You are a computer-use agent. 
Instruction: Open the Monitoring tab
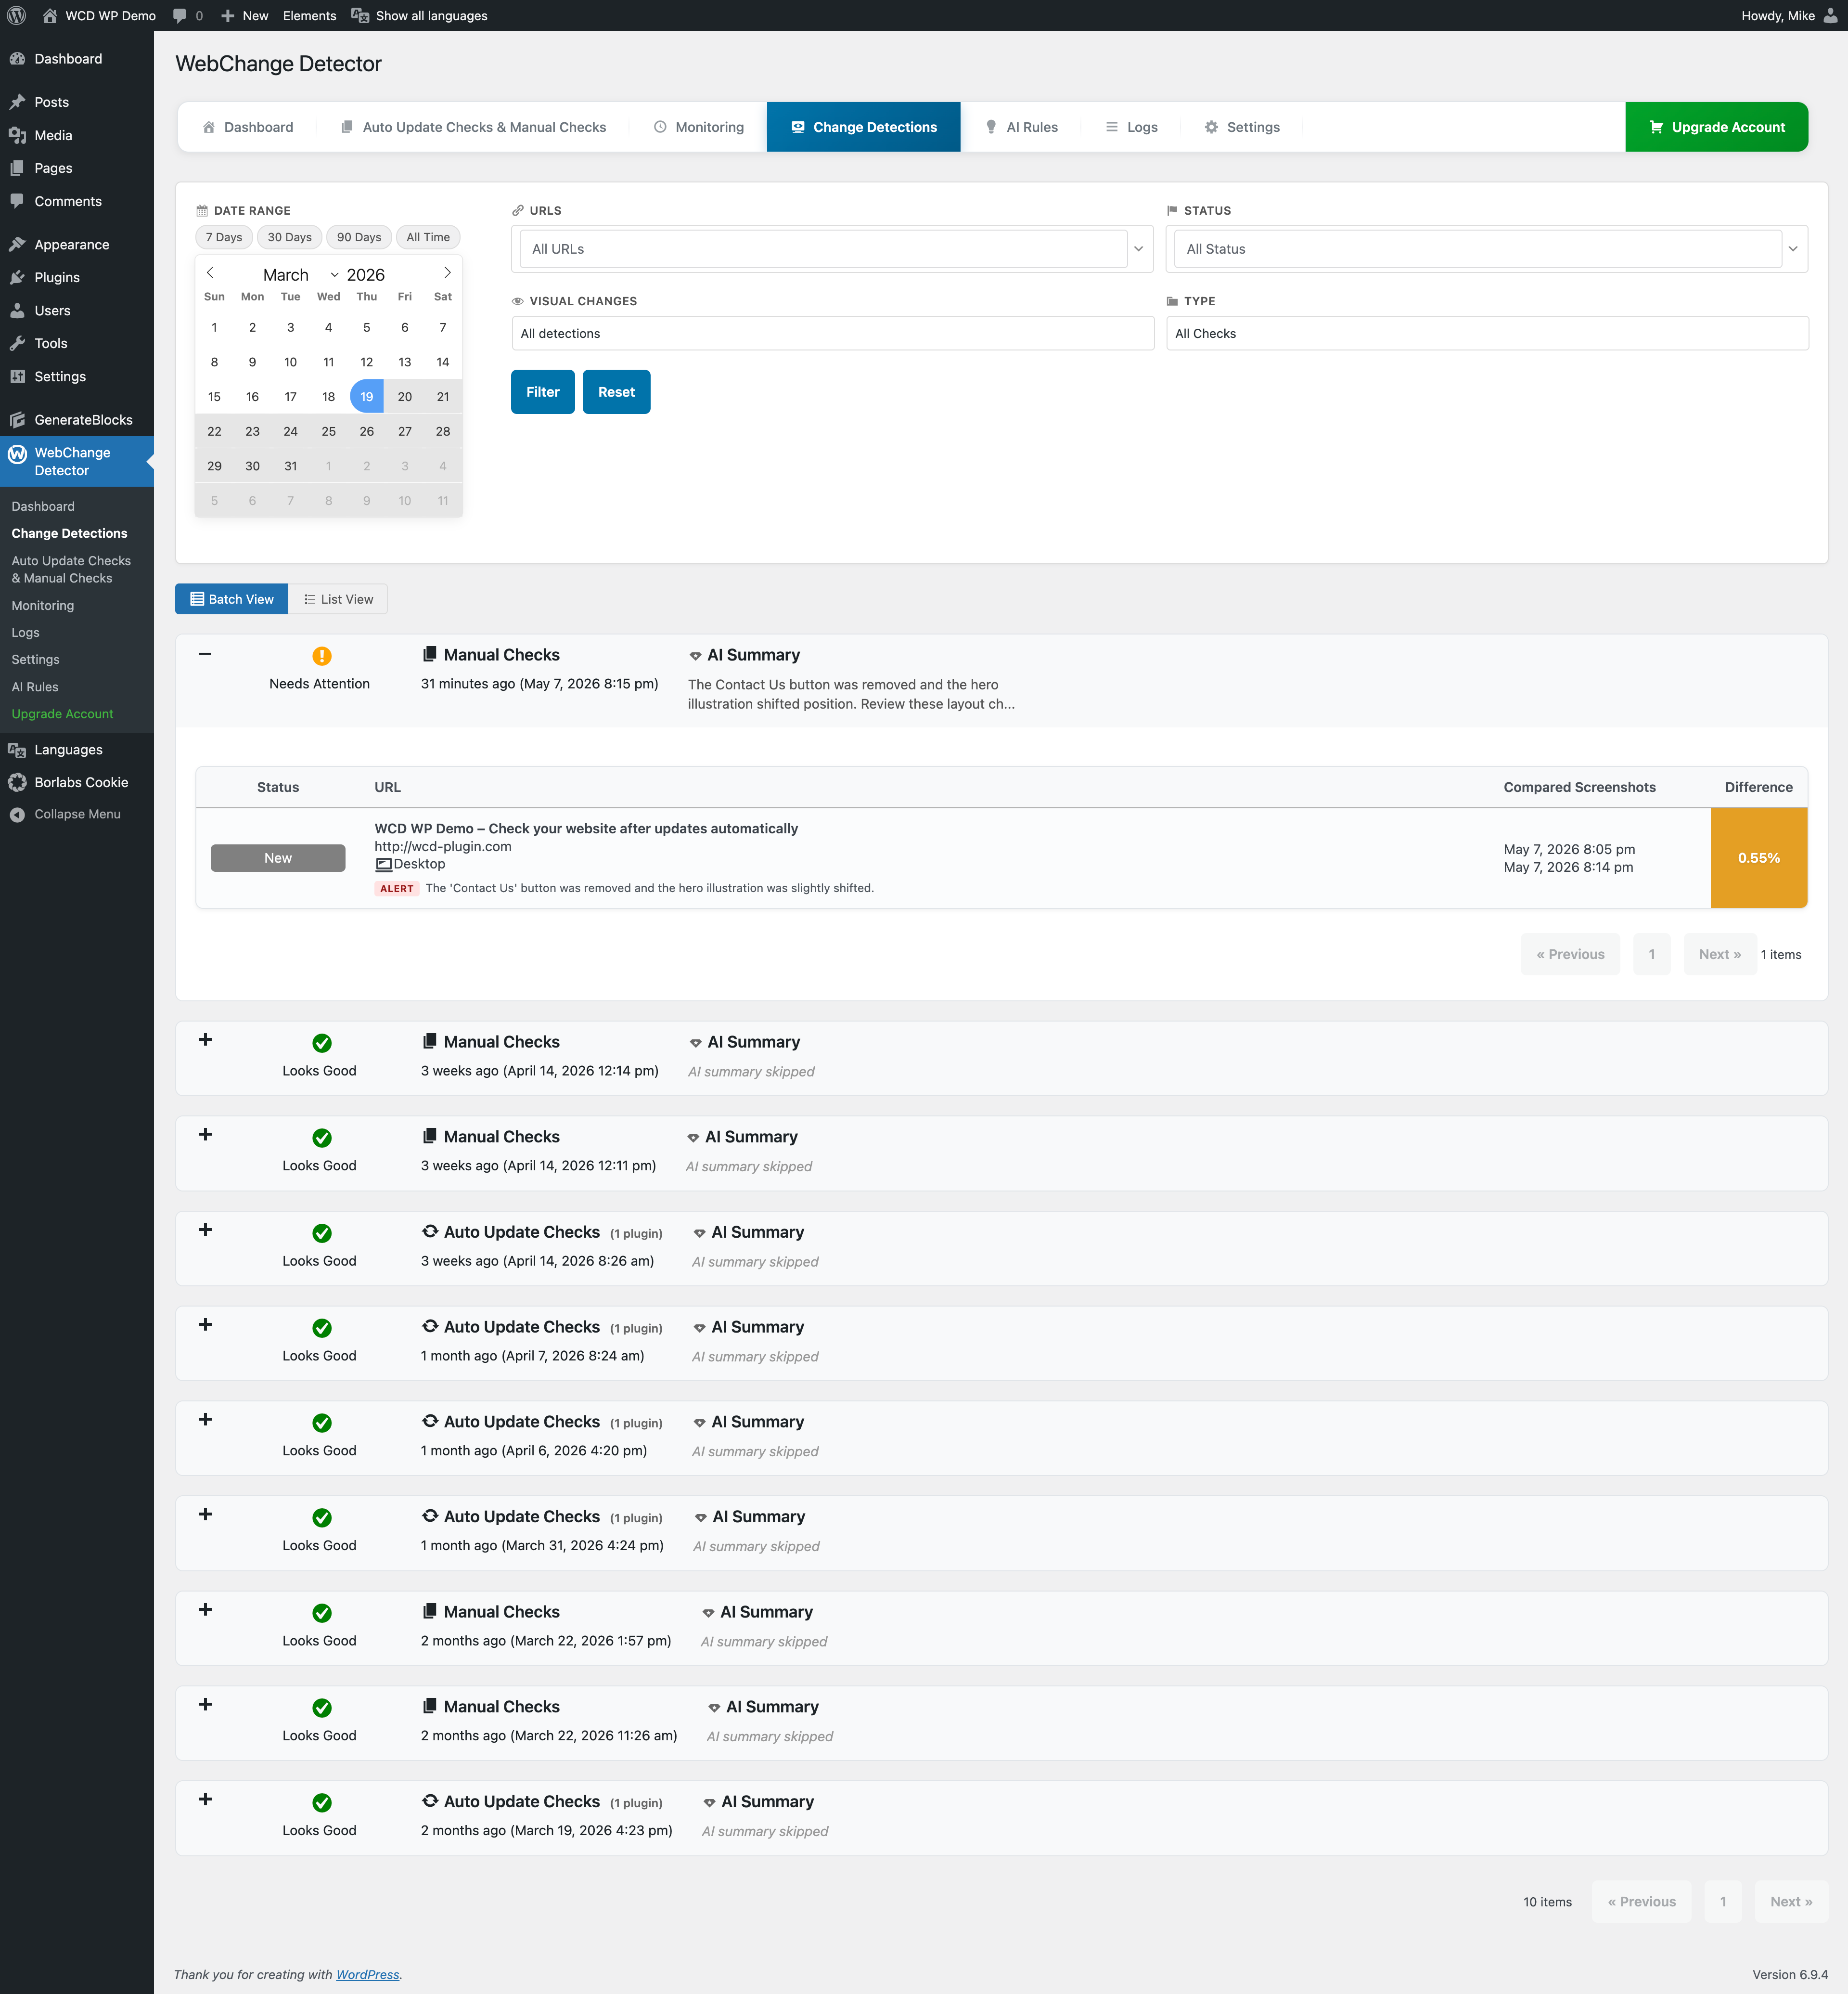point(699,127)
